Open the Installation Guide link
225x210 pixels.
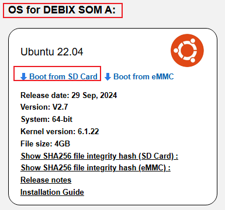click(52, 192)
